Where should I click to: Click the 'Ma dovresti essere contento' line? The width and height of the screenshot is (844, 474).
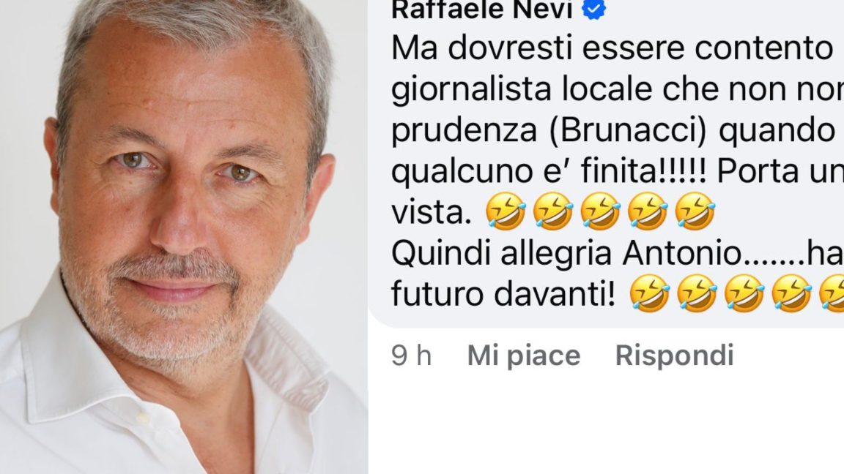pos(612,48)
